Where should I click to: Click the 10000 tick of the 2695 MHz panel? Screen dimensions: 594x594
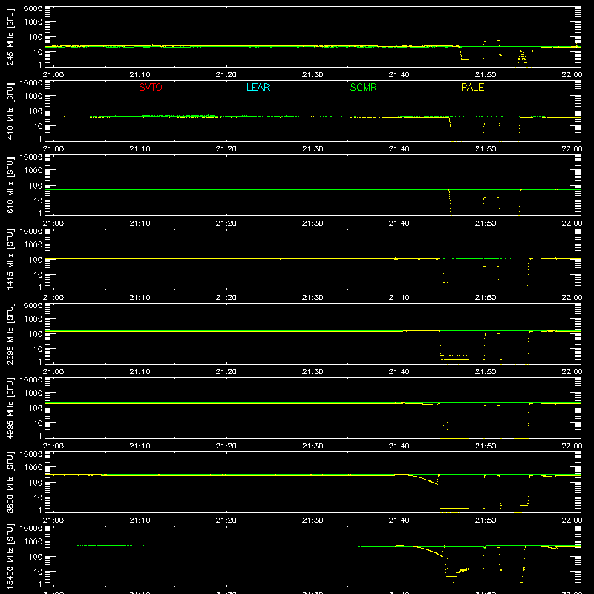coord(31,306)
